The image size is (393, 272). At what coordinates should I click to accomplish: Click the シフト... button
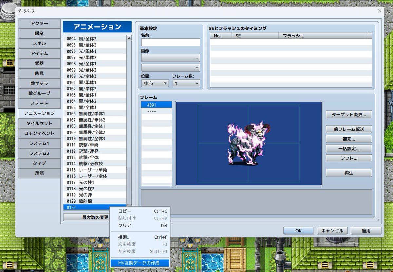point(349,158)
